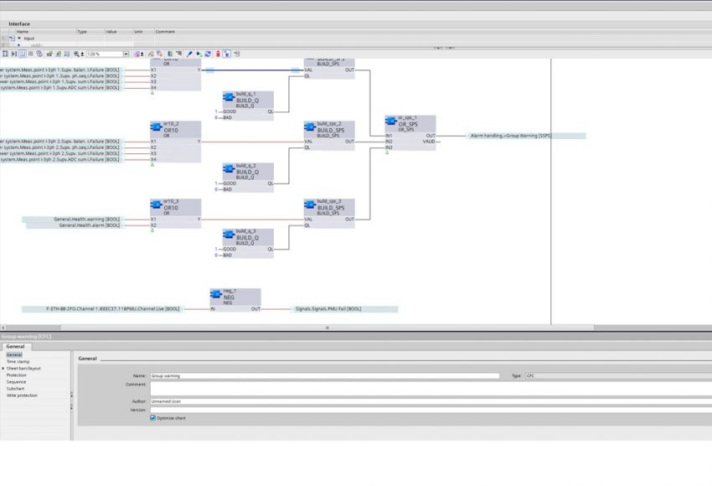Expand Sheet bars/layout in properties tree

click(x=3, y=368)
